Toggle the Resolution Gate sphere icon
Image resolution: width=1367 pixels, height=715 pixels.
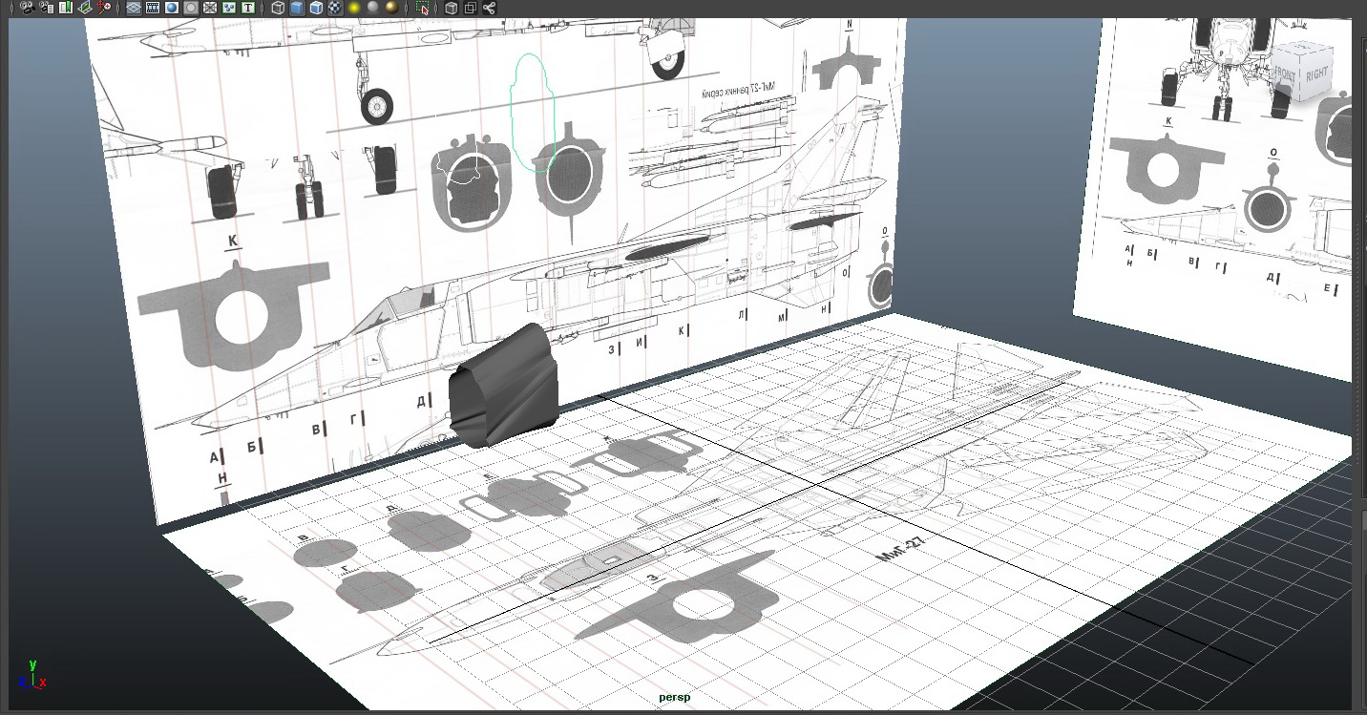pos(172,8)
